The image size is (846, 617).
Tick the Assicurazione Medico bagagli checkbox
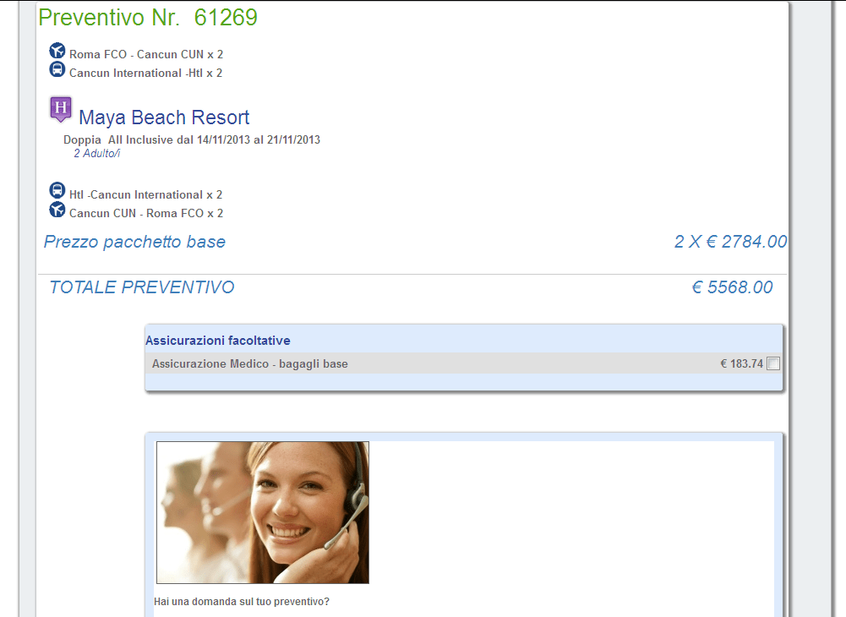tap(773, 363)
